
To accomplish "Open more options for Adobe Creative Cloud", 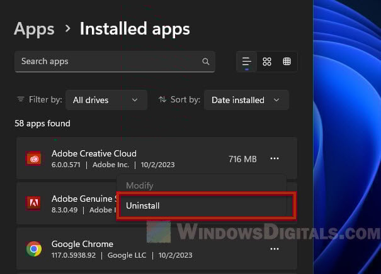I will 275,158.
